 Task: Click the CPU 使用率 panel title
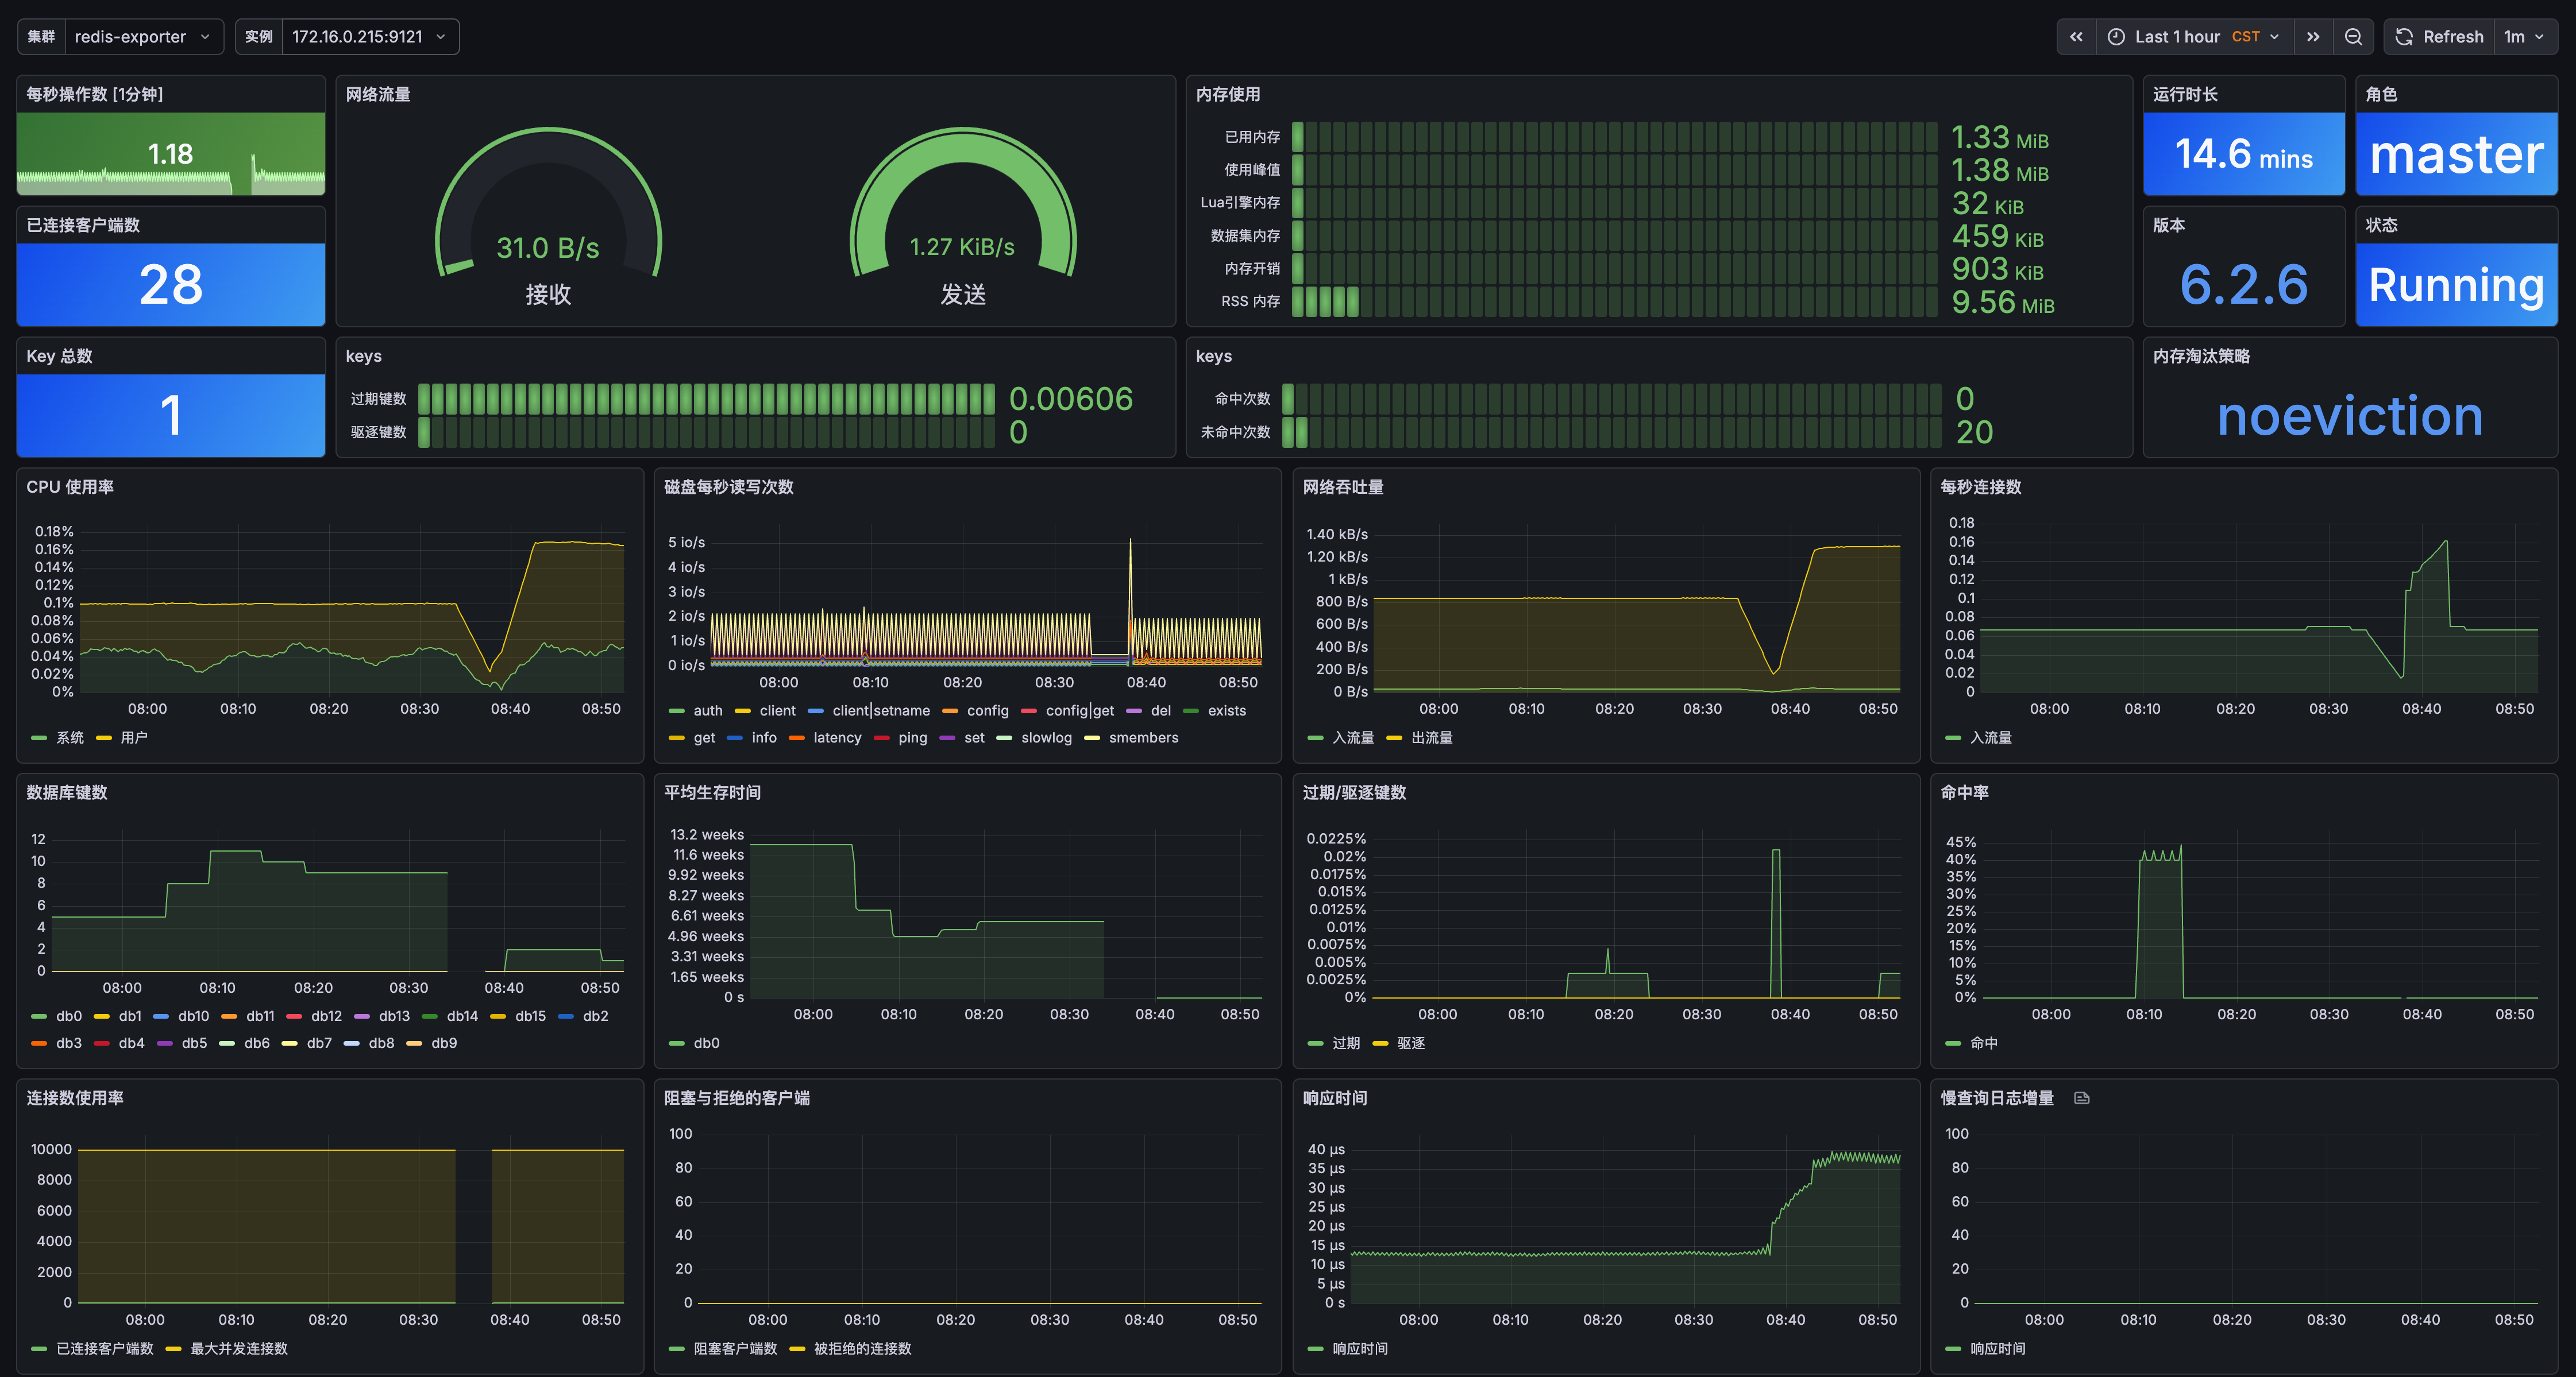[70, 486]
